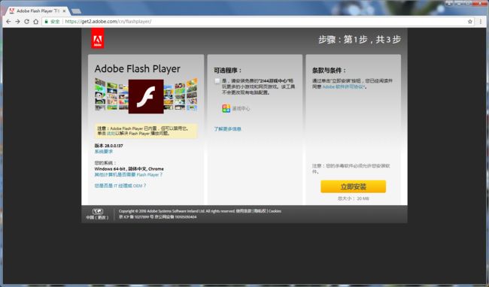489x287 pixels.
Task: Reload the page with the refresh icon
Action: click(x=27, y=22)
